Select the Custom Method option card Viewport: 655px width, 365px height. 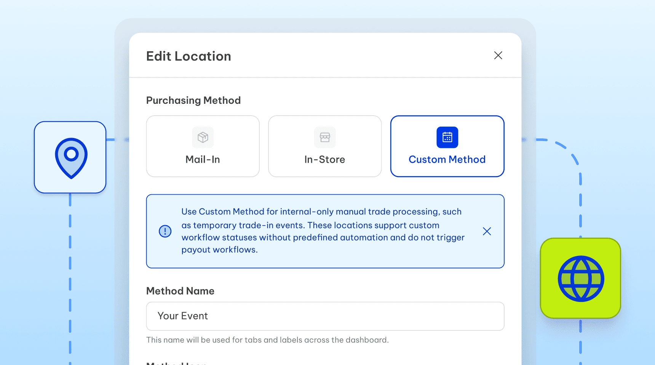[447, 146]
